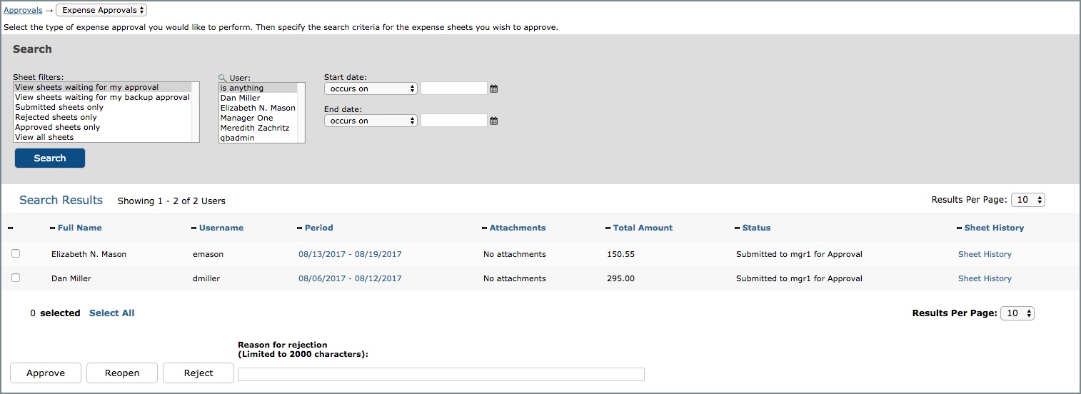Open the Start date occurs on dropdown

(x=371, y=89)
